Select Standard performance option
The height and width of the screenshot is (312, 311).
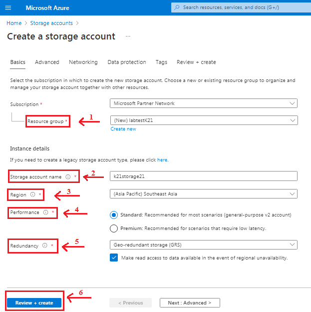tap(114, 214)
